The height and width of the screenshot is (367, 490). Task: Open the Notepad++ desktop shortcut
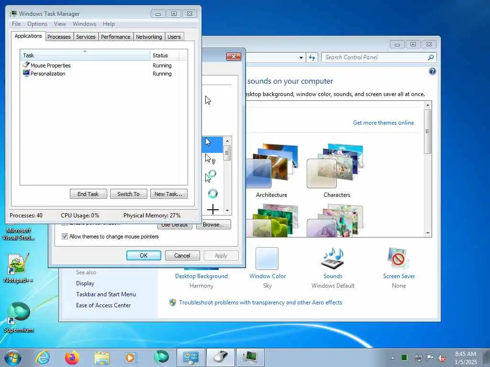pyautogui.click(x=18, y=268)
